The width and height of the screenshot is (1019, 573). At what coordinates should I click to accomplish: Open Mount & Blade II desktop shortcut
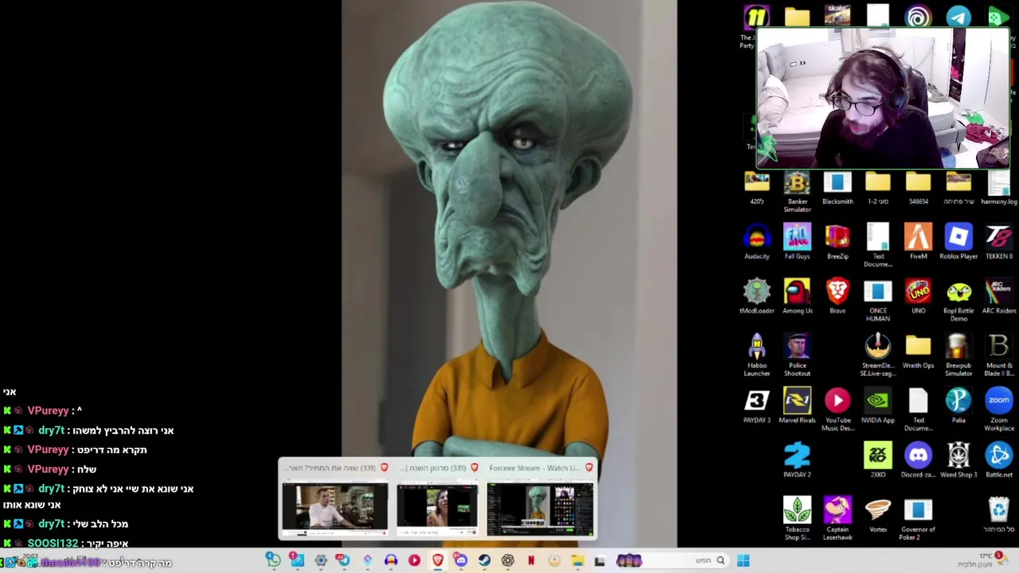tap(999, 355)
